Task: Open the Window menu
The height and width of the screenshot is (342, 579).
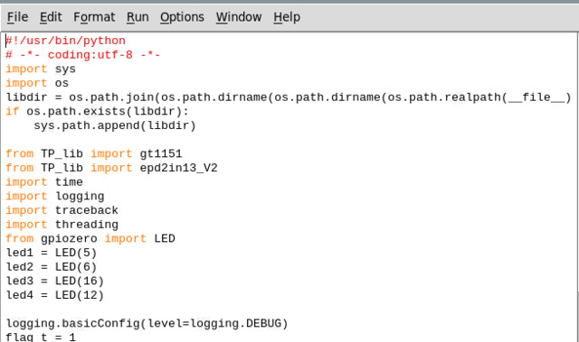Action: [x=239, y=17]
